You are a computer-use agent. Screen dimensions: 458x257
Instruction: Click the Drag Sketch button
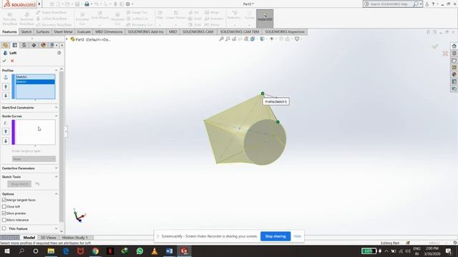19,184
